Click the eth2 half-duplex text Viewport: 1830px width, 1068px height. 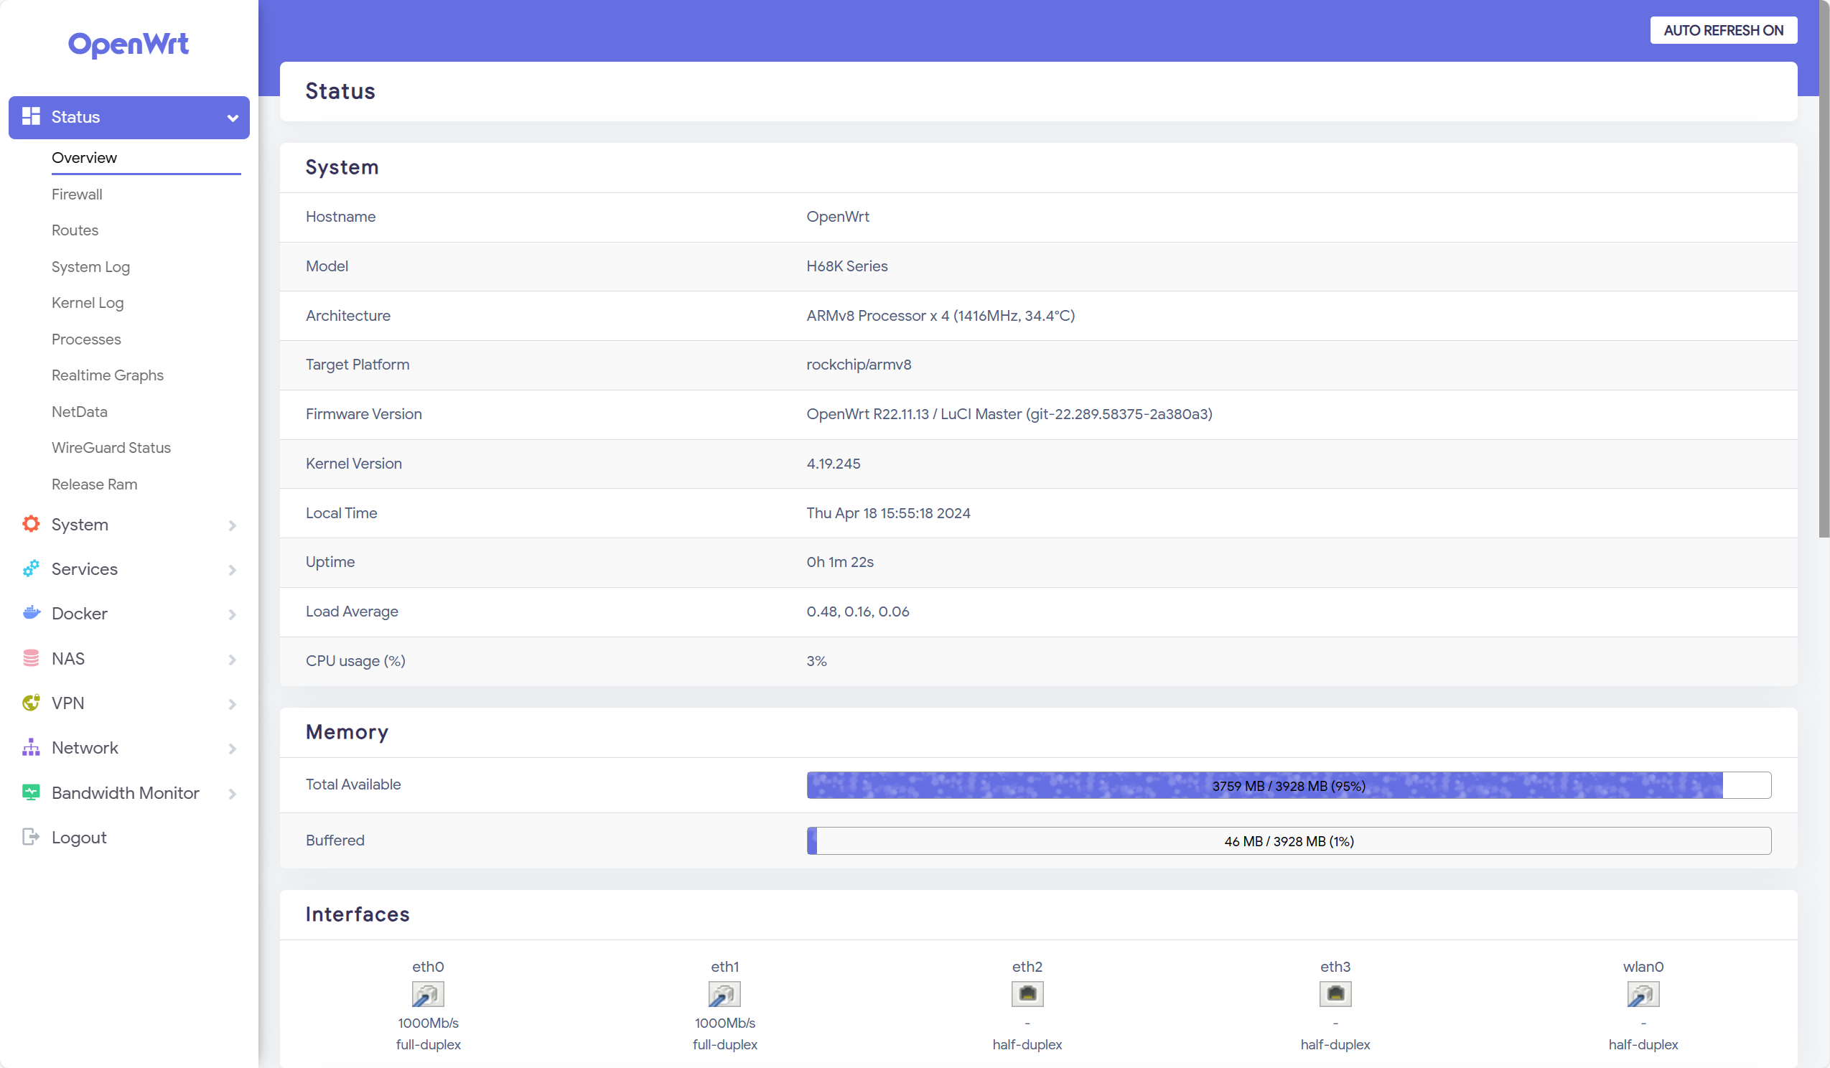click(x=1027, y=1044)
